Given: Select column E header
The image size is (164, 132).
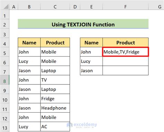Looking at the screenshot, I should [x=91, y=7].
